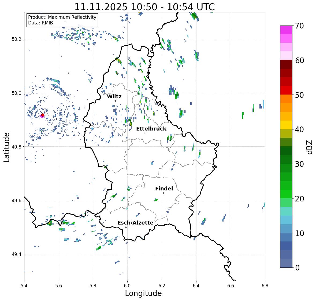Click the Latitude axis label

pyautogui.click(x=6, y=147)
